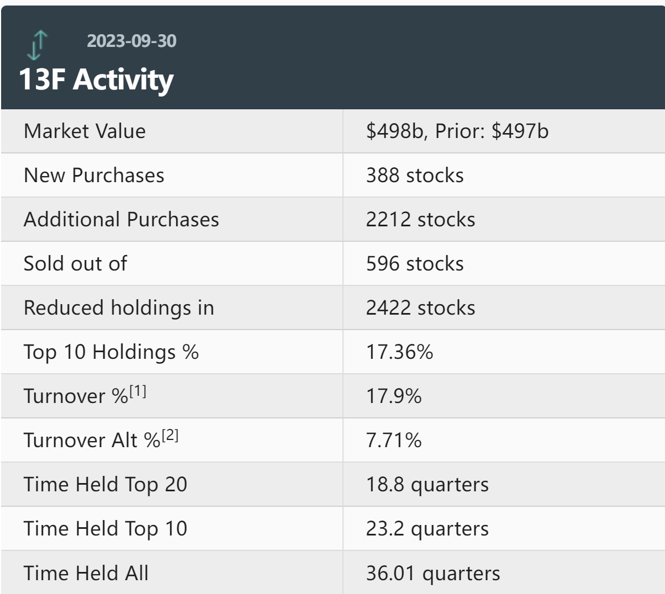Screen dimensions: 665x594
Task: Select the Time Held Top 20 label
Action: click(105, 485)
